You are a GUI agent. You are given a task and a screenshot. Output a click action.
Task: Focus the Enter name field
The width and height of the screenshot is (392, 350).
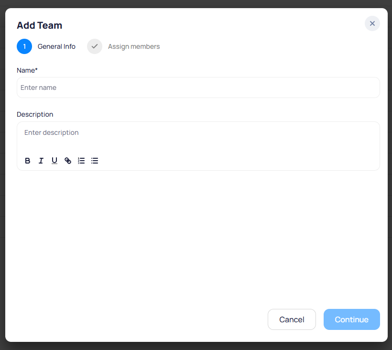[198, 87]
